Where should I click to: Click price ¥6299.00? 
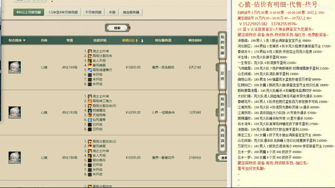point(133,113)
